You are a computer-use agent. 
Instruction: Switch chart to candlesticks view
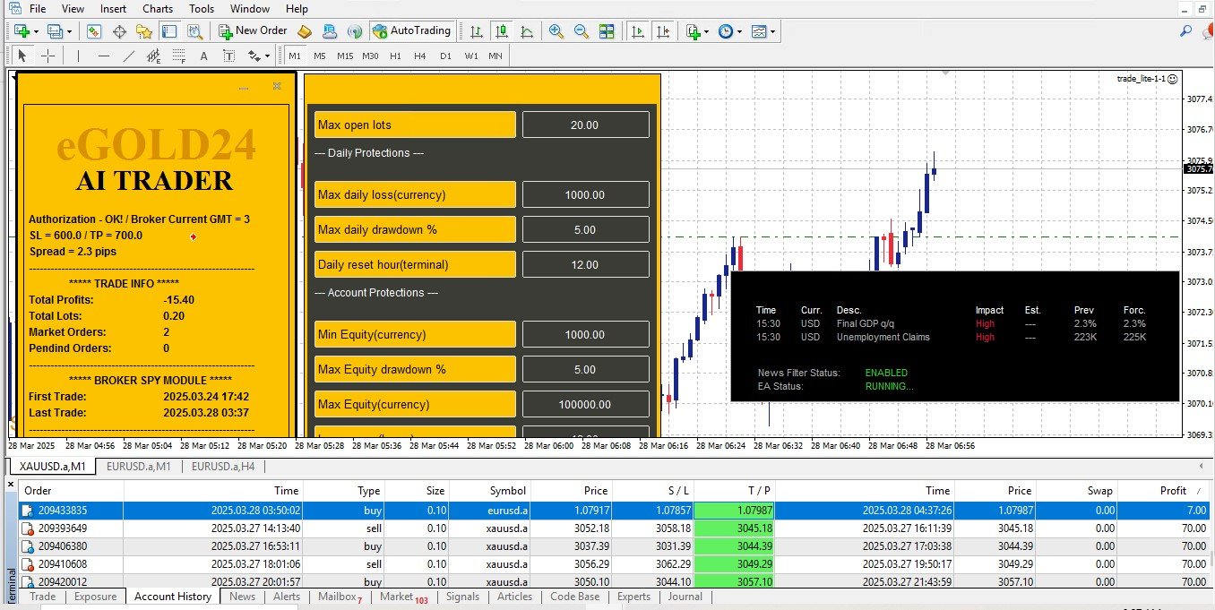pyautogui.click(x=502, y=30)
